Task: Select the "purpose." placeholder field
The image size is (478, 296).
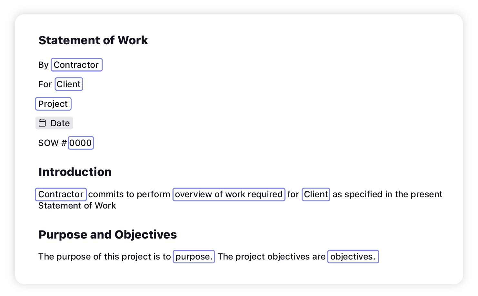Action: [194, 257]
